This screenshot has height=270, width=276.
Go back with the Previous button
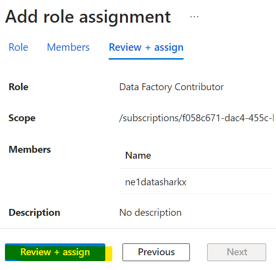pyautogui.click(x=156, y=252)
